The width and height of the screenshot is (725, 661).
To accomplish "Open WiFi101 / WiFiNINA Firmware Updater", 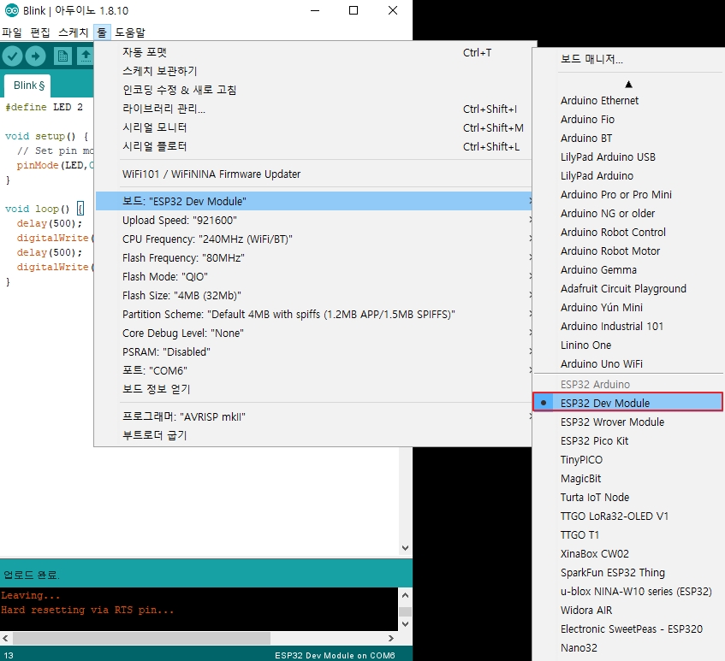I will click(x=313, y=174).
